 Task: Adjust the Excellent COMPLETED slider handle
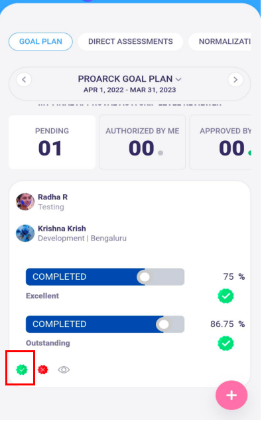tap(144, 277)
